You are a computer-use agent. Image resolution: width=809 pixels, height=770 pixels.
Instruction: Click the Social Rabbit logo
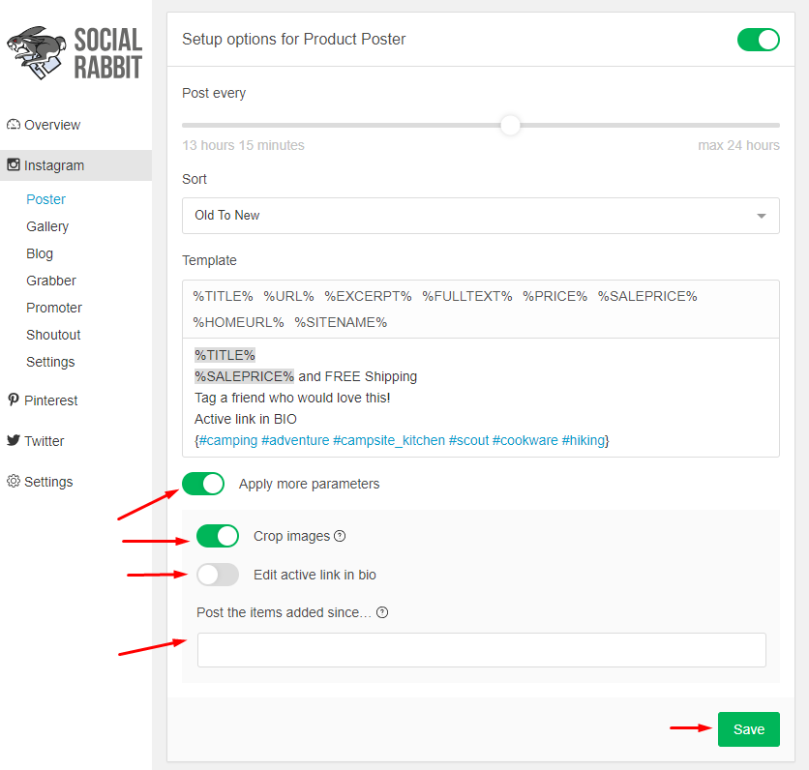(75, 53)
